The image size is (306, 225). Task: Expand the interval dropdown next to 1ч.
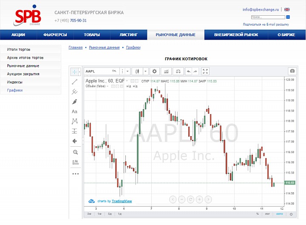pos(127,71)
